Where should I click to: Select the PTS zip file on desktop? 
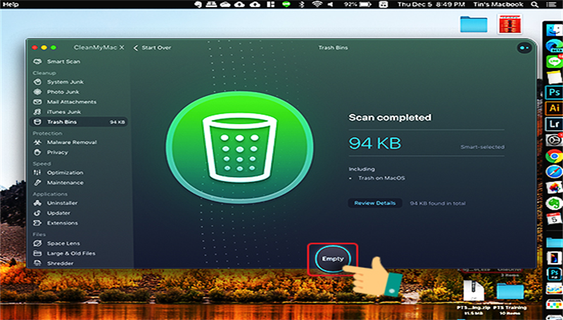pyautogui.click(x=474, y=297)
